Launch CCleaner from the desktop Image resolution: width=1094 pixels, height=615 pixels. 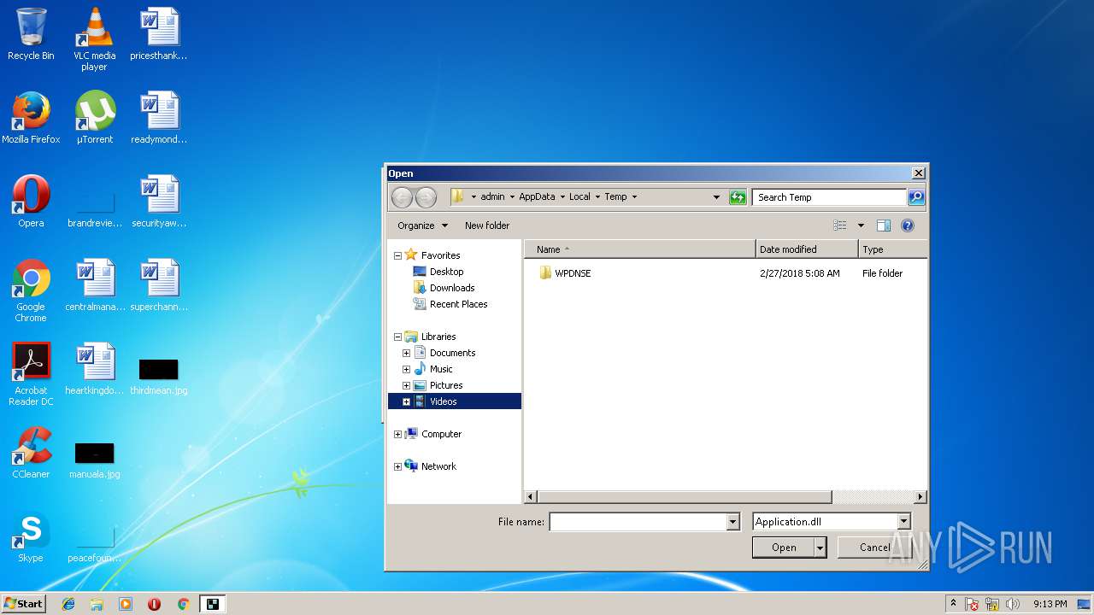tap(31, 453)
